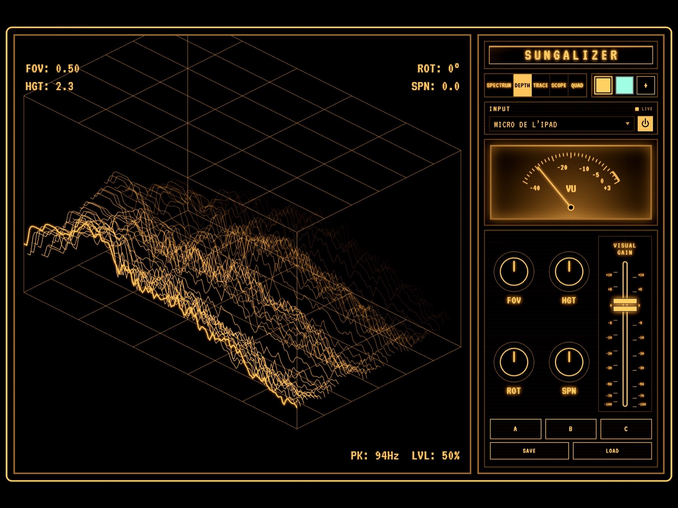Select preset slot A
The image size is (678, 508).
(515, 429)
